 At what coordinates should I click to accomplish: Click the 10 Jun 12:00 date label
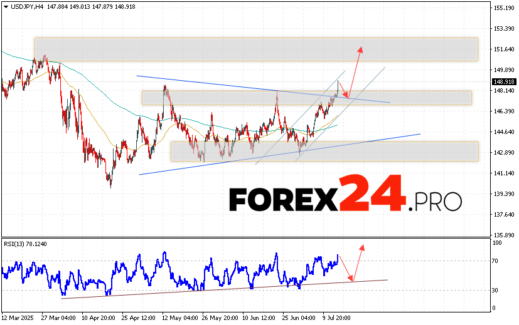[x=258, y=317]
